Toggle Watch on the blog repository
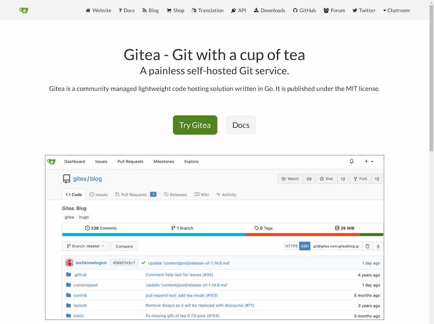The width and height of the screenshot is (434, 324). (x=290, y=179)
